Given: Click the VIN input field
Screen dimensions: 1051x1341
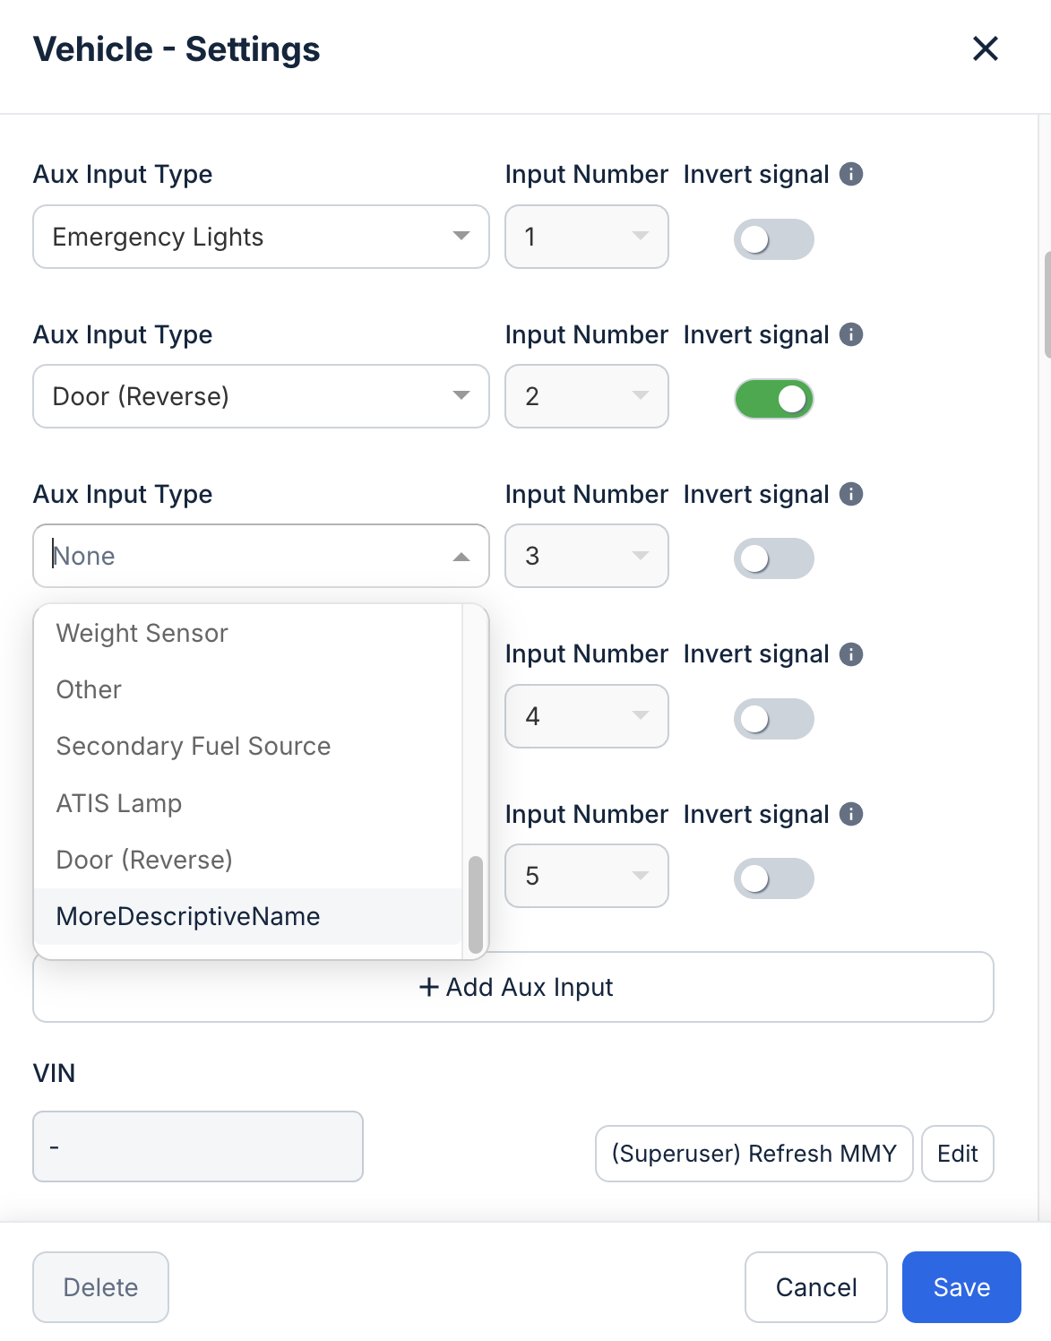Looking at the screenshot, I should tap(198, 1146).
